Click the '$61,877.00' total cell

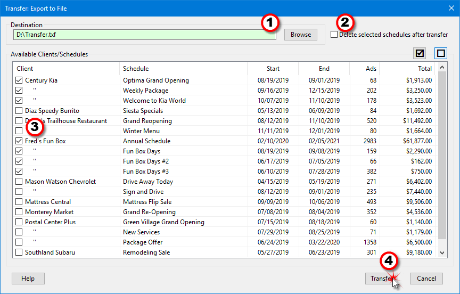[407, 141]
